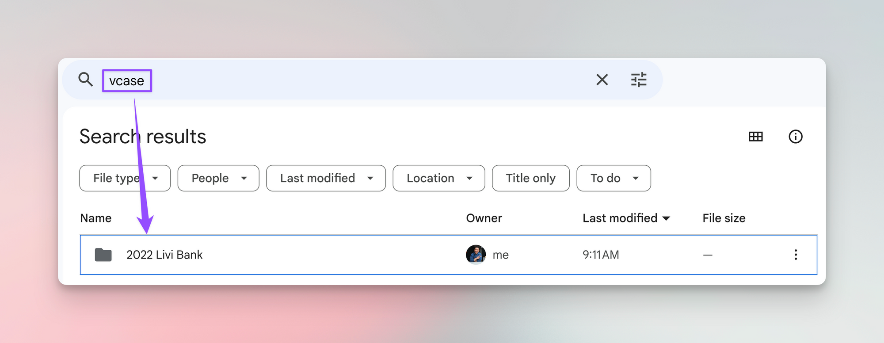Click the search magnifier icon
The width and height of the screenshot is (884, 343).
(x=85, y=80)
